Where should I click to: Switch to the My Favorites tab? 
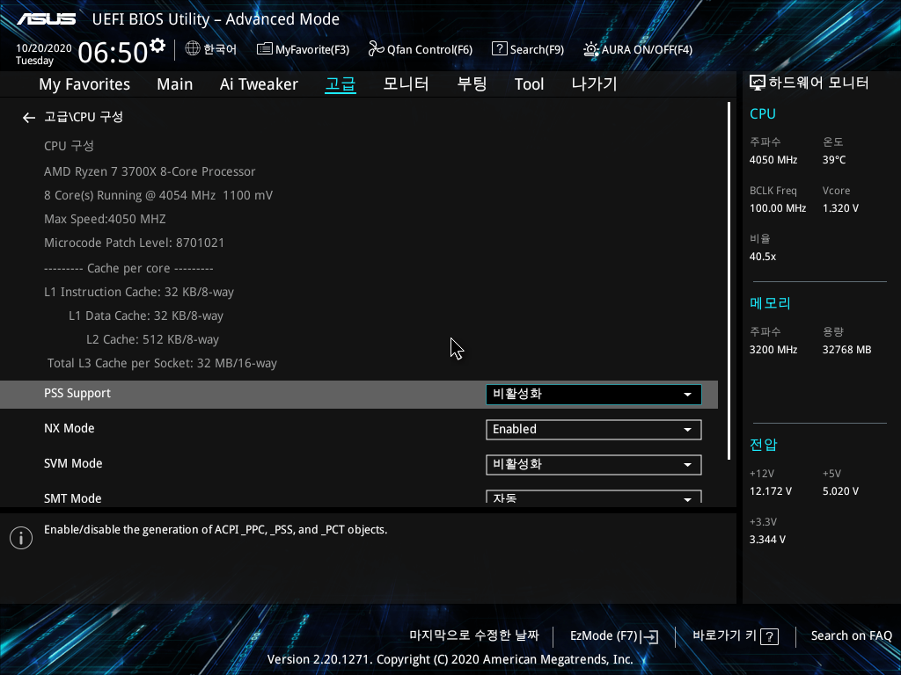pyautogui.click(x=84, y=84)
